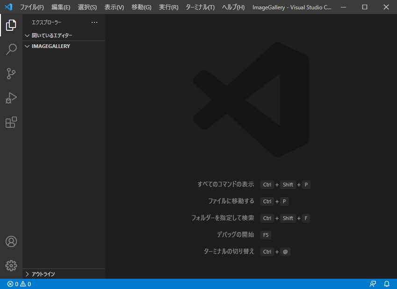Collapse the IMAGEGALLERY folder section

point(64,46)
